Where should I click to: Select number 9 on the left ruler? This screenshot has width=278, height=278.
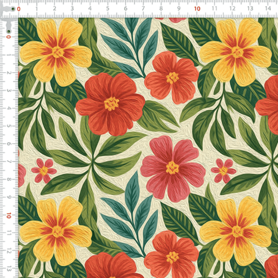8,197
